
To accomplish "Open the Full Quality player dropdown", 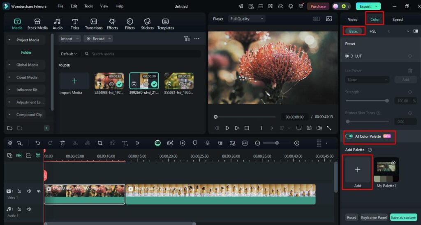I will tap(247, 19).
